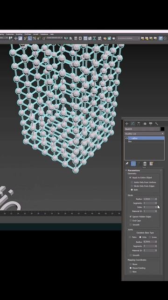Open the Arnold menu
Screen dimensions: 168x300
(x=35, y=34)
